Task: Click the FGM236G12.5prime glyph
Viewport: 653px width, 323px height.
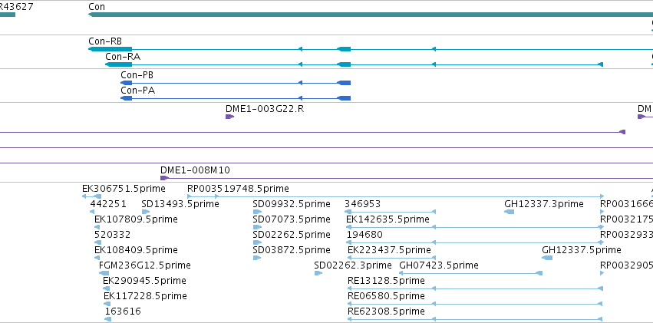Action: pos(104,273)
